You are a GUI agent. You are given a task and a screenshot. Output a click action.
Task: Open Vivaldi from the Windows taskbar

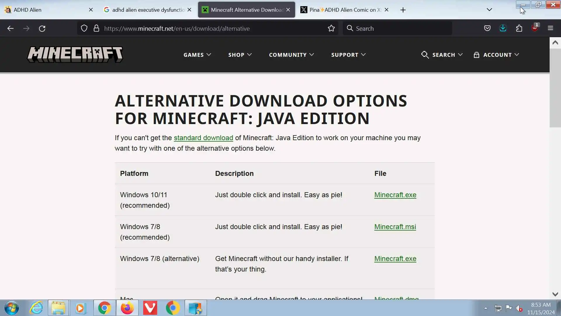(150, 308)
